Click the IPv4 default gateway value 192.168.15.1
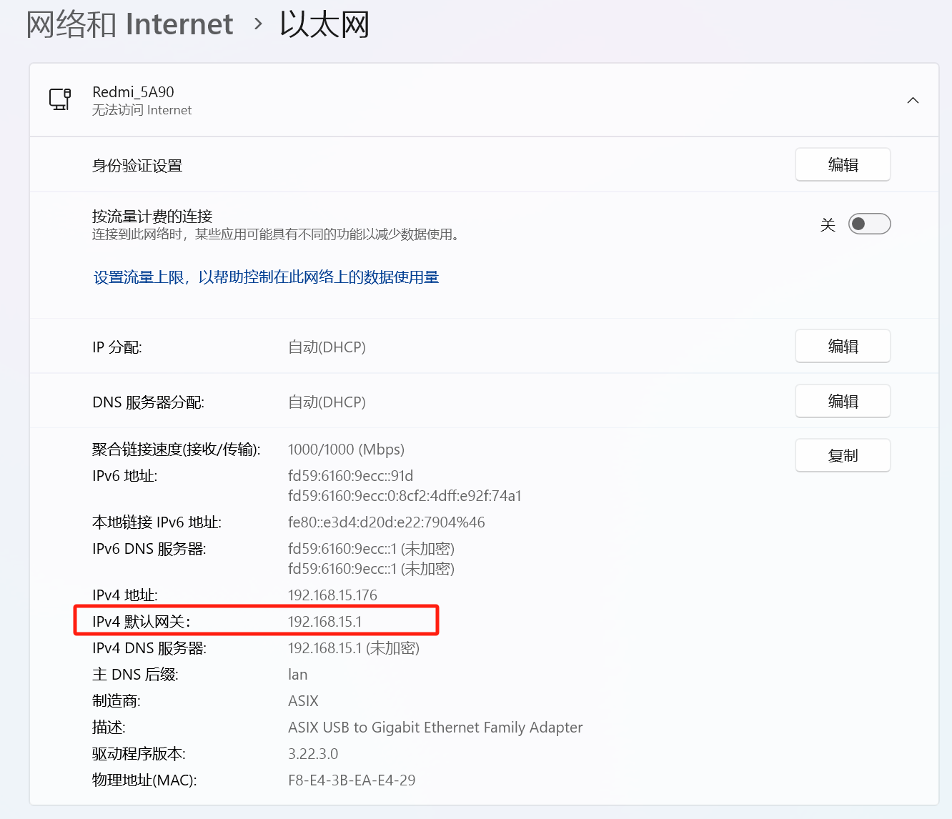952x819 pixels. [x=324, y=622]
